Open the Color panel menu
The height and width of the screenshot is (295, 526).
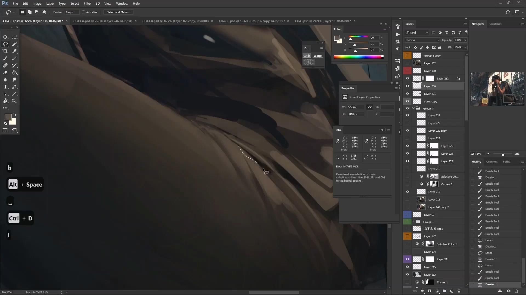[x=385, y=29]
